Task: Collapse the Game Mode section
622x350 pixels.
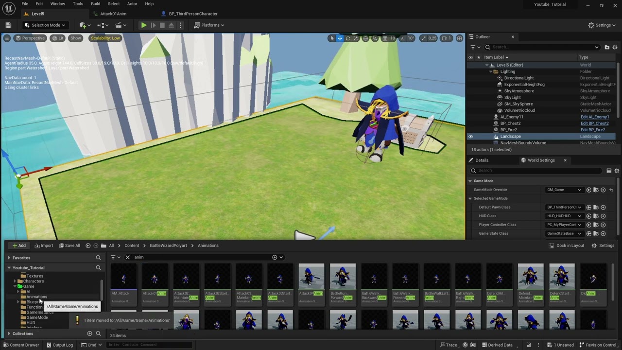Action: point(470,181)
